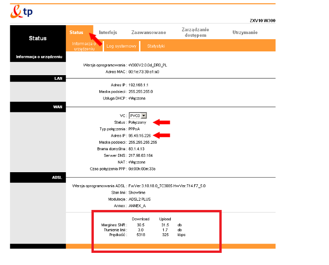The image size is (329, 265).
Task: Select firmware version W300V2.0.0d_DR0_PL text
Action: point(148,65)
